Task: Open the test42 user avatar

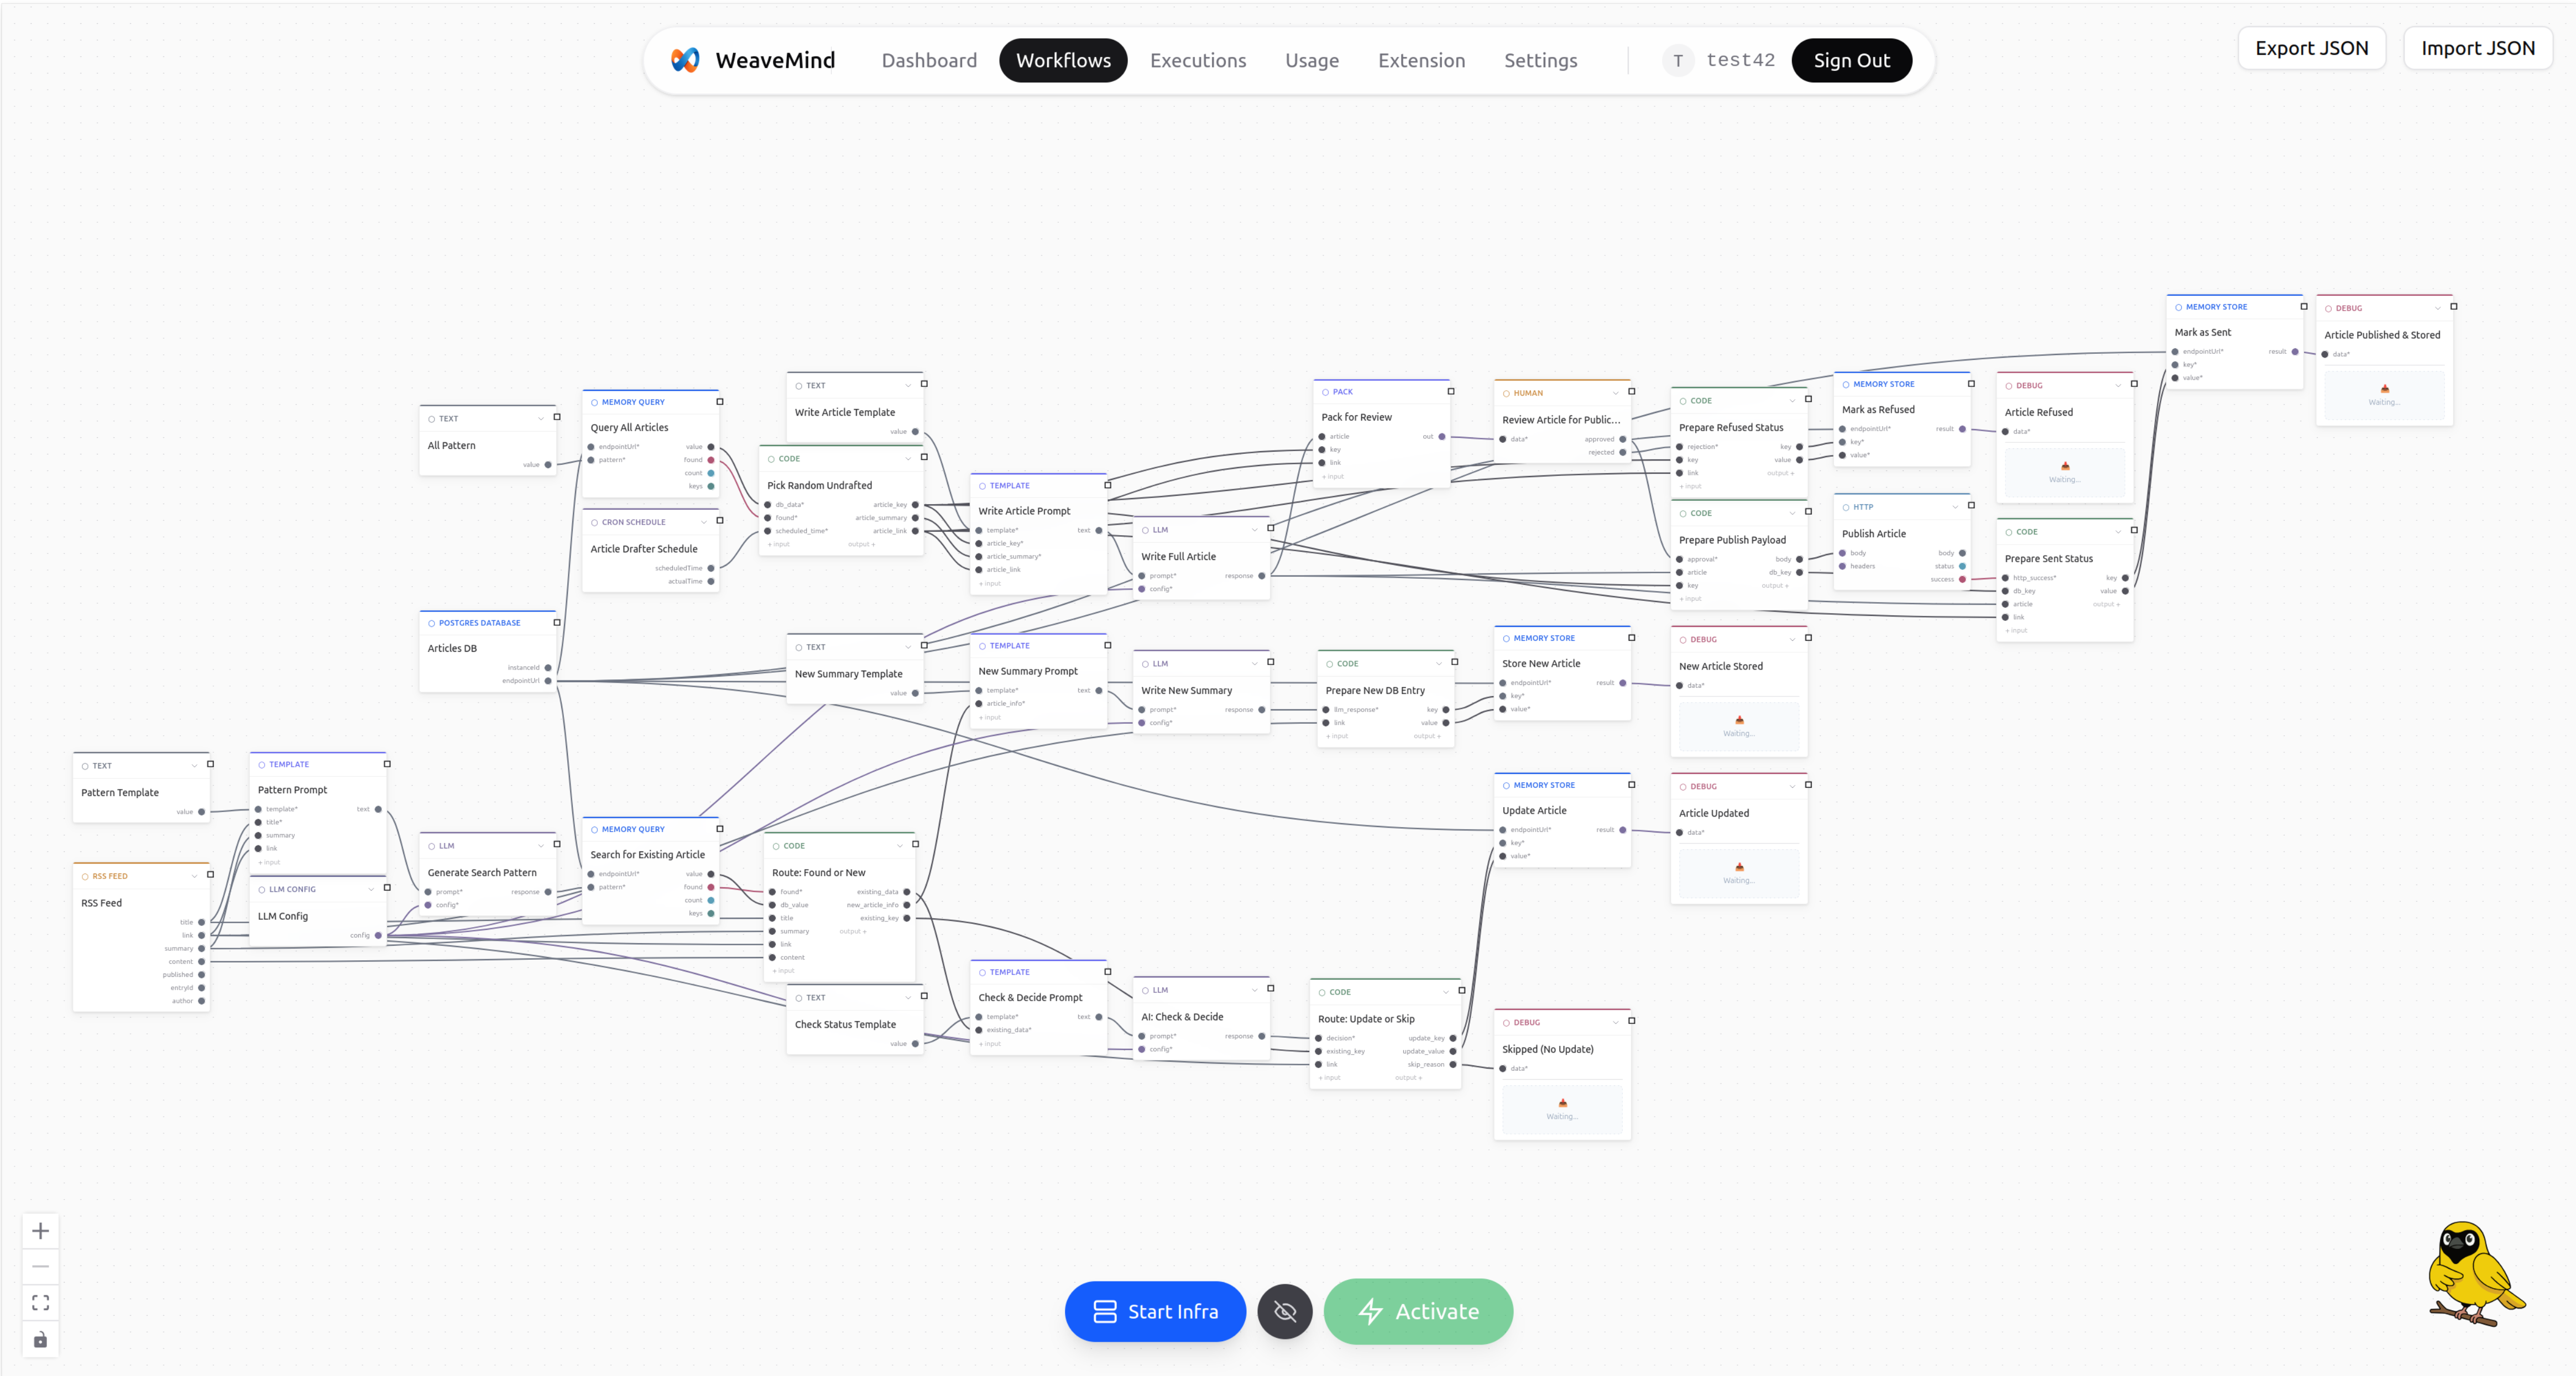Action: [1678, 60]
